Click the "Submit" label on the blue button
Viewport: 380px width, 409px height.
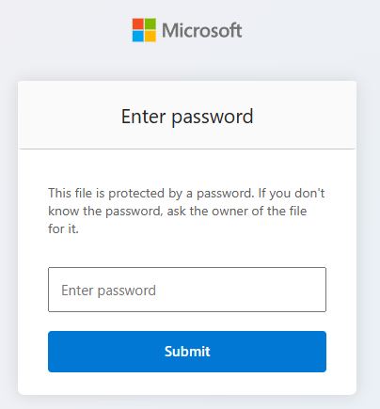coord(187,352)
